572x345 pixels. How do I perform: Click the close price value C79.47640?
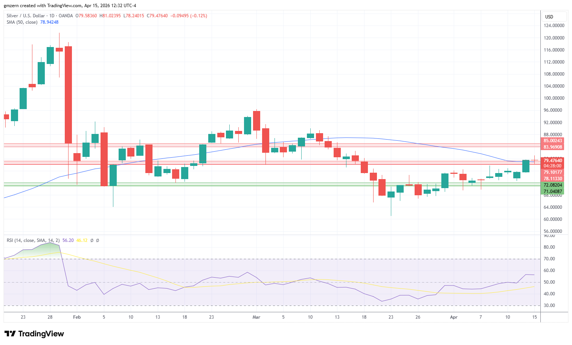coord(157,16)
